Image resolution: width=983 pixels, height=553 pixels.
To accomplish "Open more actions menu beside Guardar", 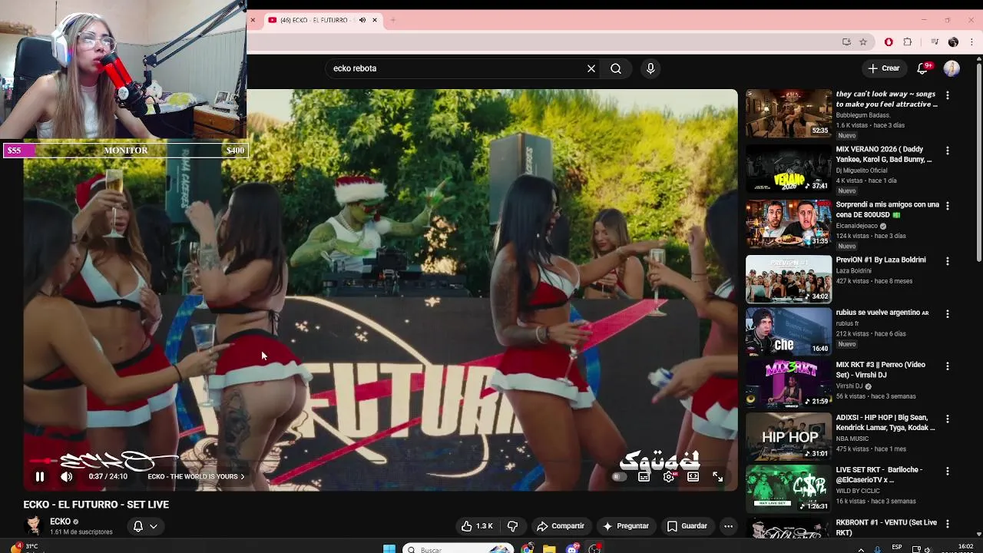I will tap(728, 526).
